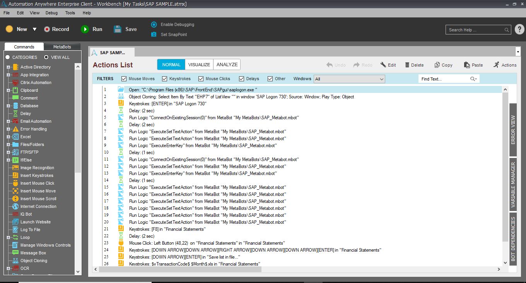Expand the Active Directory command node

click(x=8, y=67)
